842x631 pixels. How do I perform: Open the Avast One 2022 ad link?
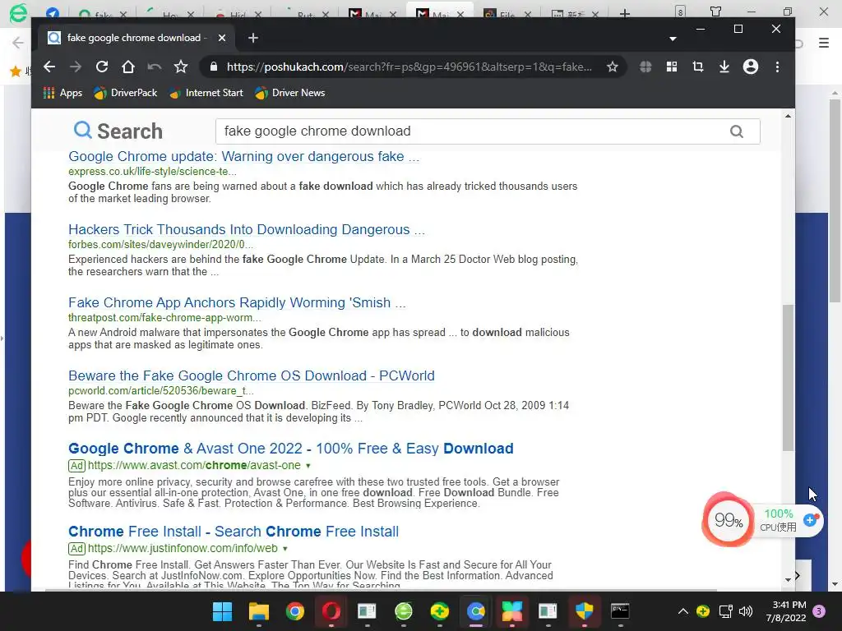(x=290, y=449)
